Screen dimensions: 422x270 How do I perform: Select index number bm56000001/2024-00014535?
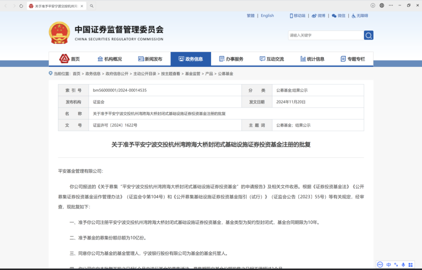point(120,90)
